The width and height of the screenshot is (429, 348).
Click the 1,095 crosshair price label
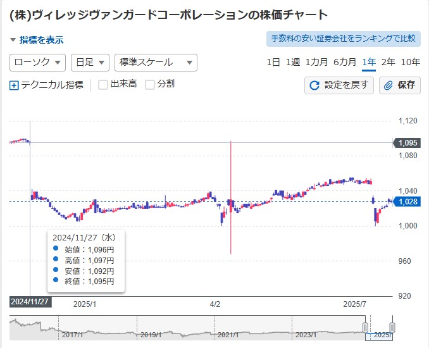pyautogui.click(x=407, y=143)
